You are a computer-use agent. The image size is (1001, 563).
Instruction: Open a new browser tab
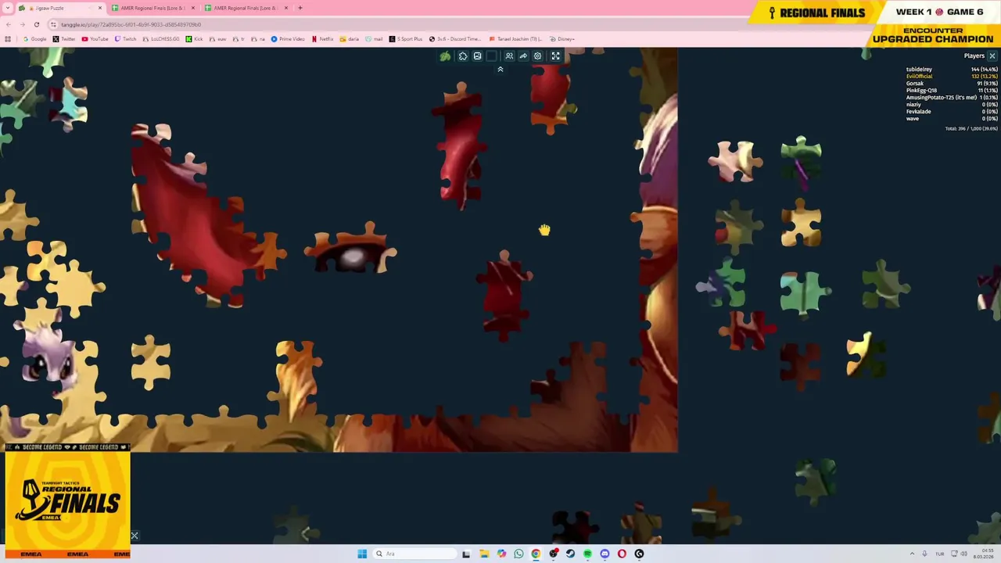coord(300,8)
